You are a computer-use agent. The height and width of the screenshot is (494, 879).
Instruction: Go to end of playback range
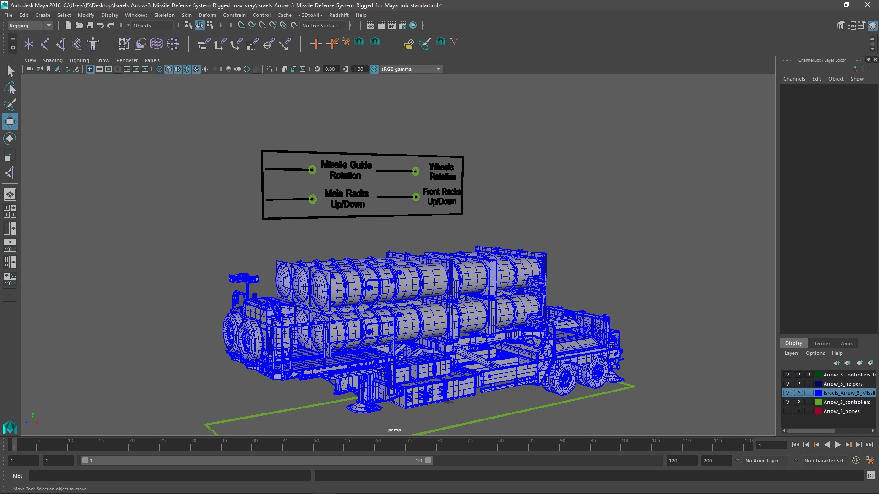click(x=869, y=445)
